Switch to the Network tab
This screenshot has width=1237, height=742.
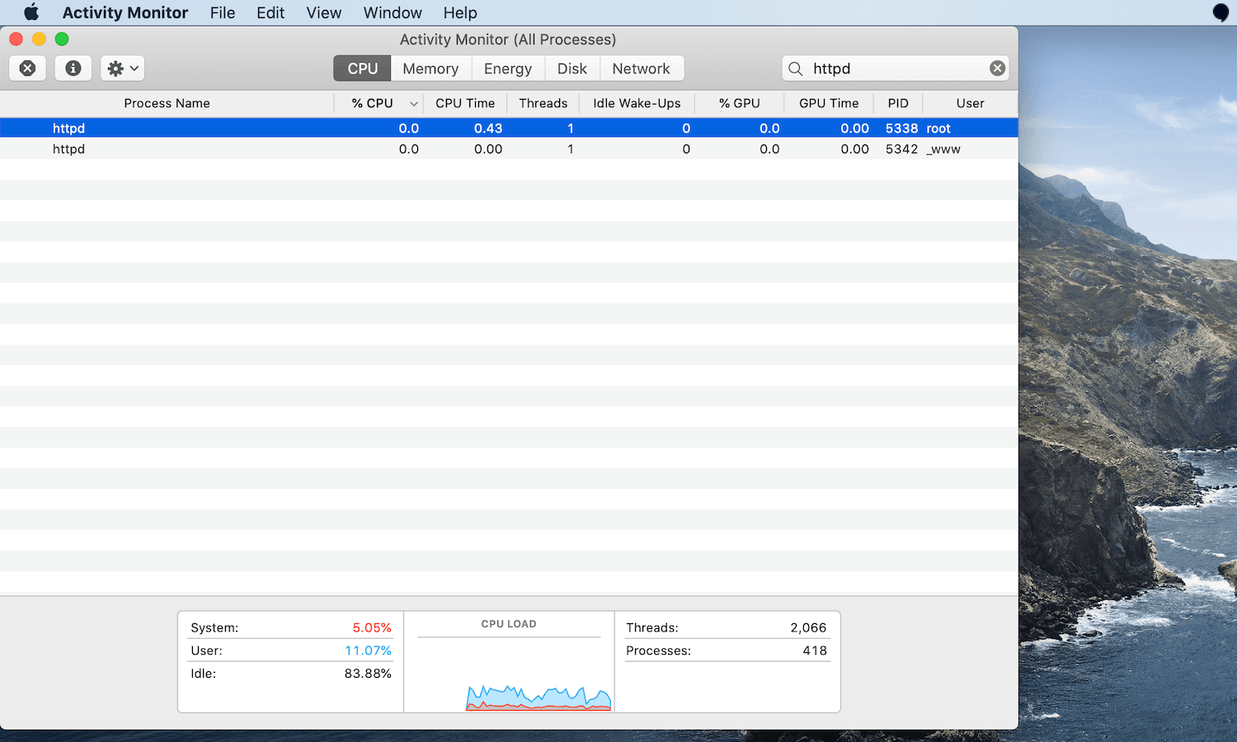(x=642, y=68)
